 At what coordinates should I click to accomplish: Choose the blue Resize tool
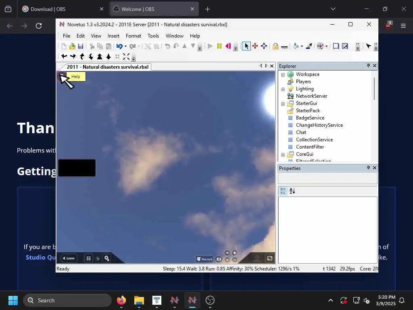coord(264,46)
